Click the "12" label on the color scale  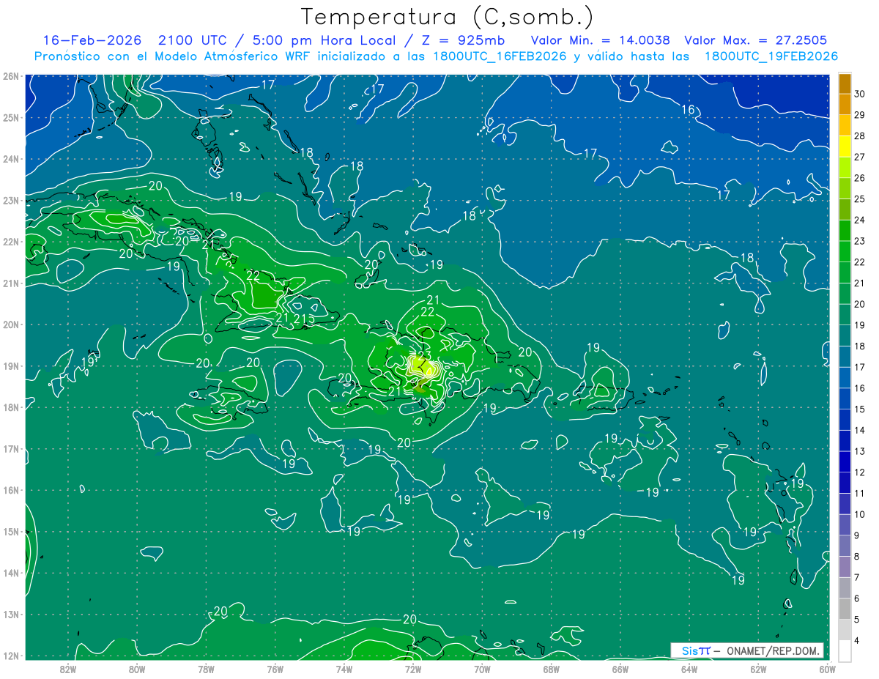860,472
